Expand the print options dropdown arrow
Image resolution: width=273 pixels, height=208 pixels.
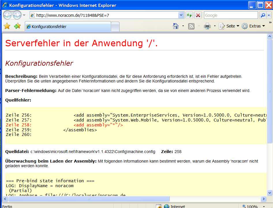click(x=215, y=26)
